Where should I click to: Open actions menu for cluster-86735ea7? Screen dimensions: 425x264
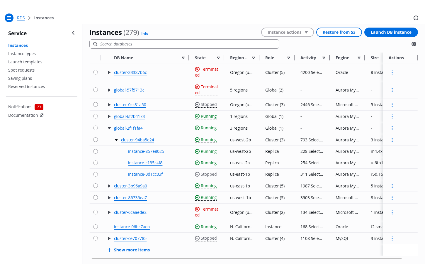click(x=392, y=198)
